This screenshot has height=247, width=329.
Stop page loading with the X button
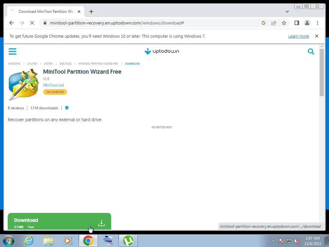click(x=32, y=23)
